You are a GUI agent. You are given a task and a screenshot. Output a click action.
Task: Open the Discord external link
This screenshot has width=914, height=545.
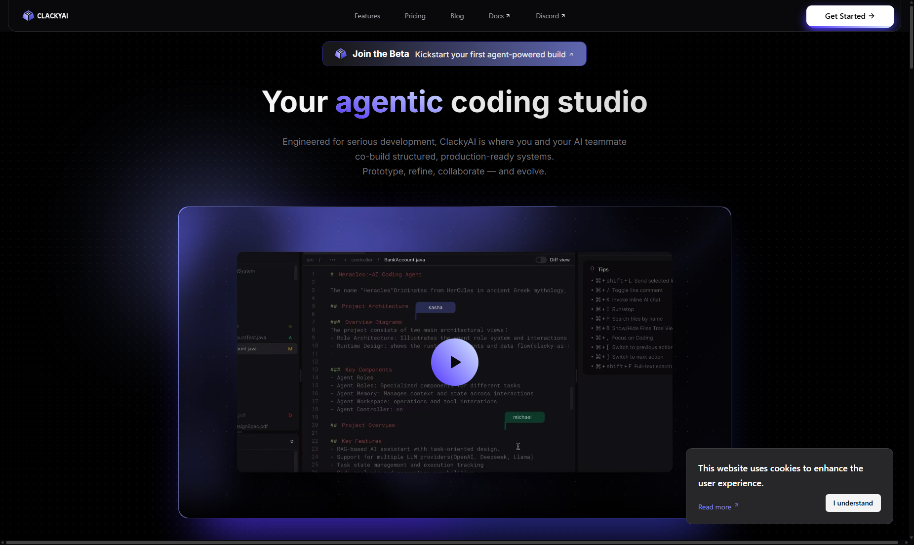[x=550, y=16]
